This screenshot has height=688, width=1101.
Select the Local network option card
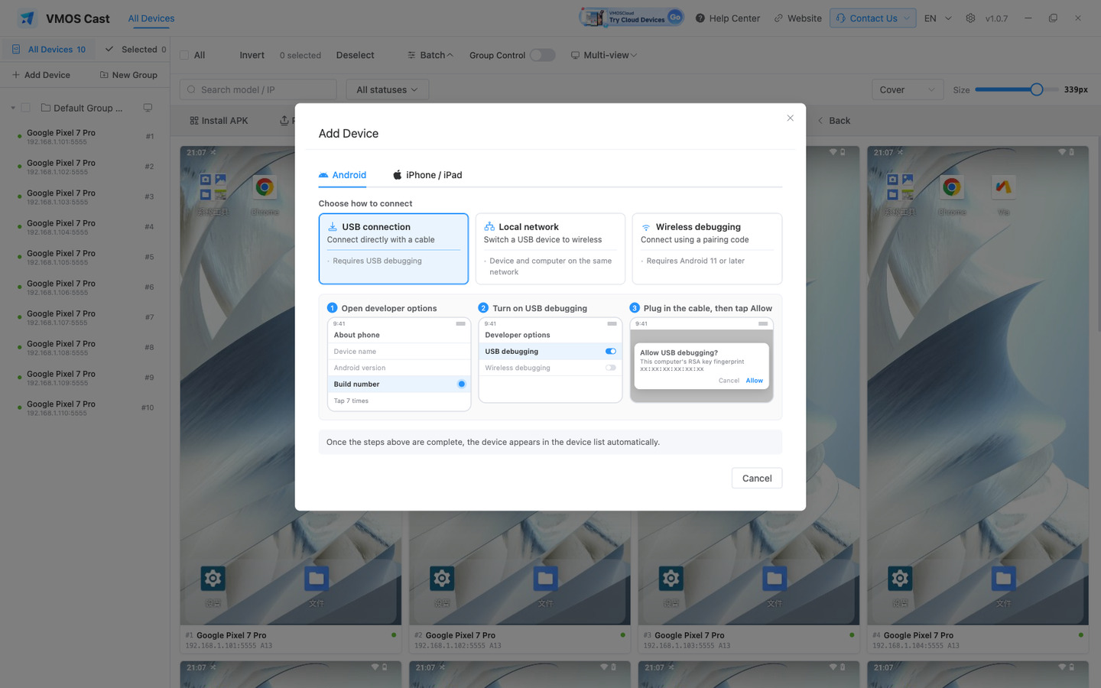[550, 249]
